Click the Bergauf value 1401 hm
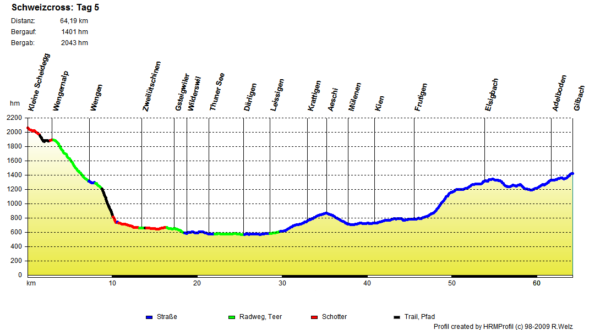Screen dimensions: 600x330 pyautogui.click(x=75, y=32)
